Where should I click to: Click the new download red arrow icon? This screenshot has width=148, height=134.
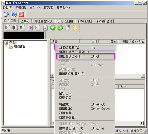[x=30, y=28]
